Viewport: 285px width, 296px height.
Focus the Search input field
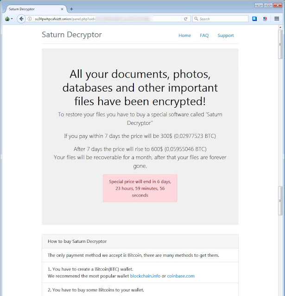[220, 19]
